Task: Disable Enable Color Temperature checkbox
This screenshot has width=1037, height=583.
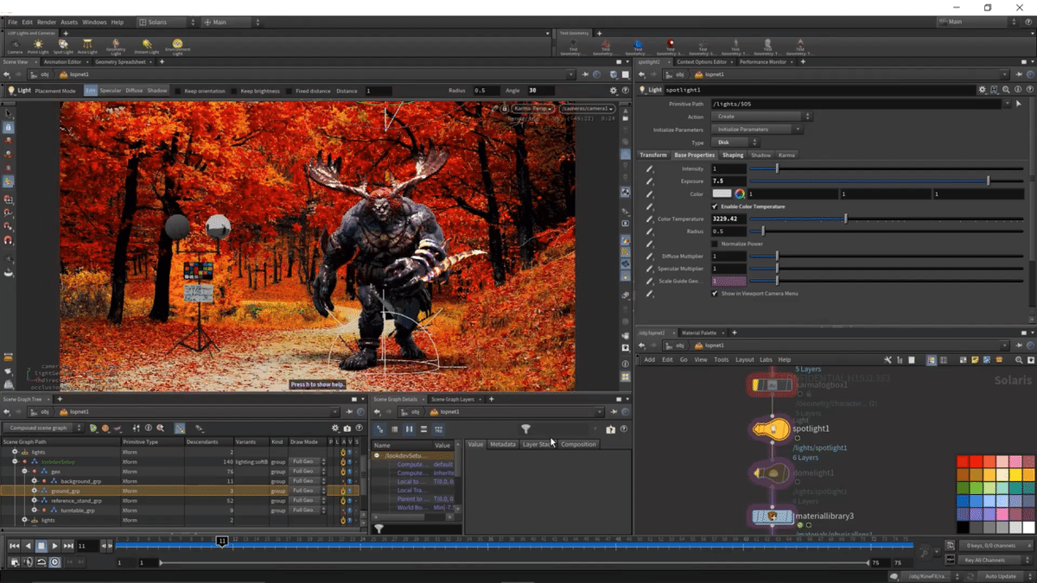Action: [715, 207]
